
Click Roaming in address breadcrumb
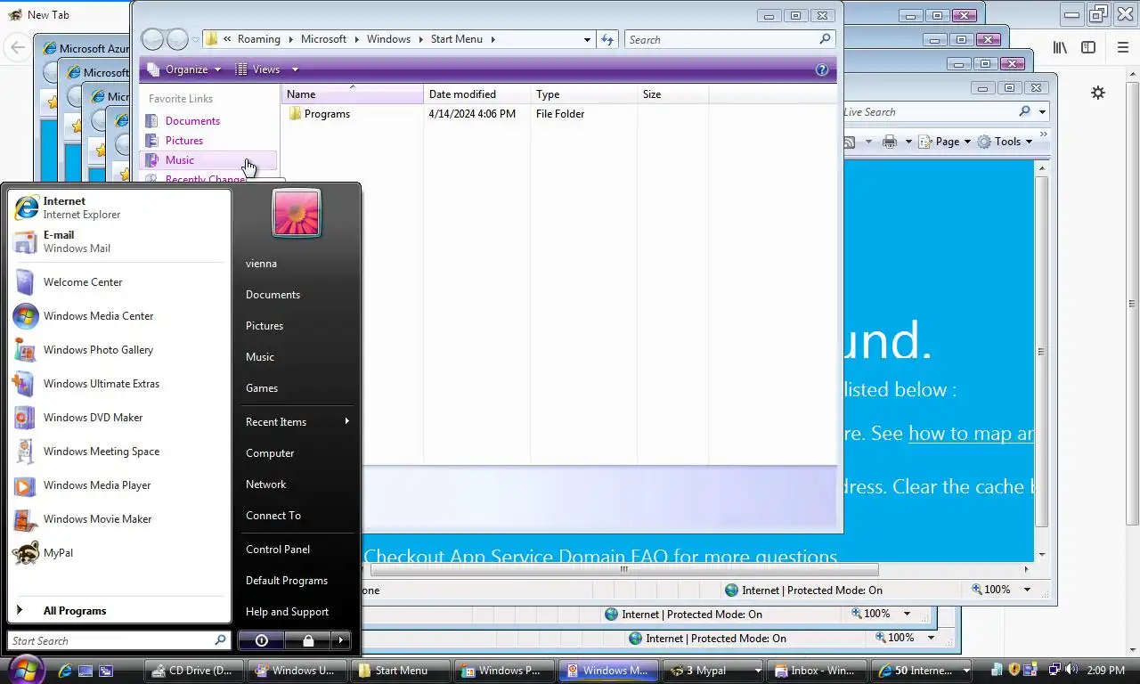(259, 39)
